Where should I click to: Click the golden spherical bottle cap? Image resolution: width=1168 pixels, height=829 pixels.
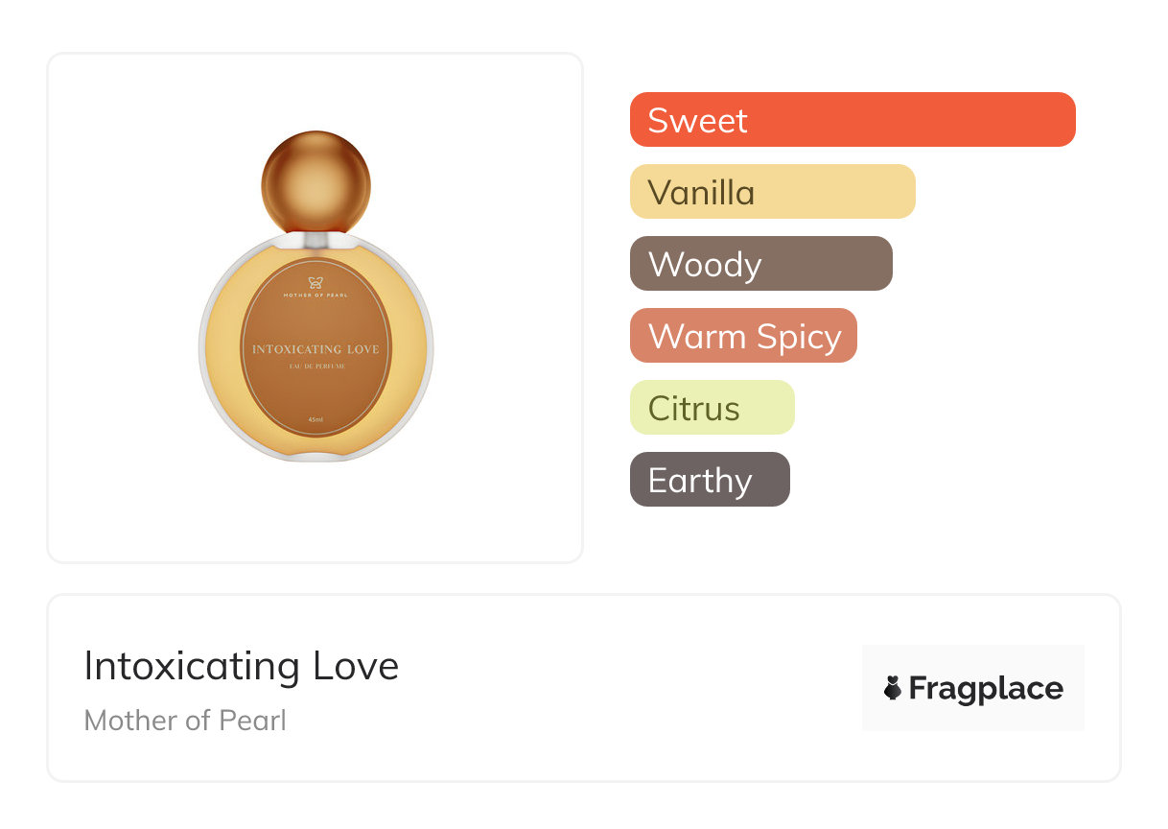point(315,180)
